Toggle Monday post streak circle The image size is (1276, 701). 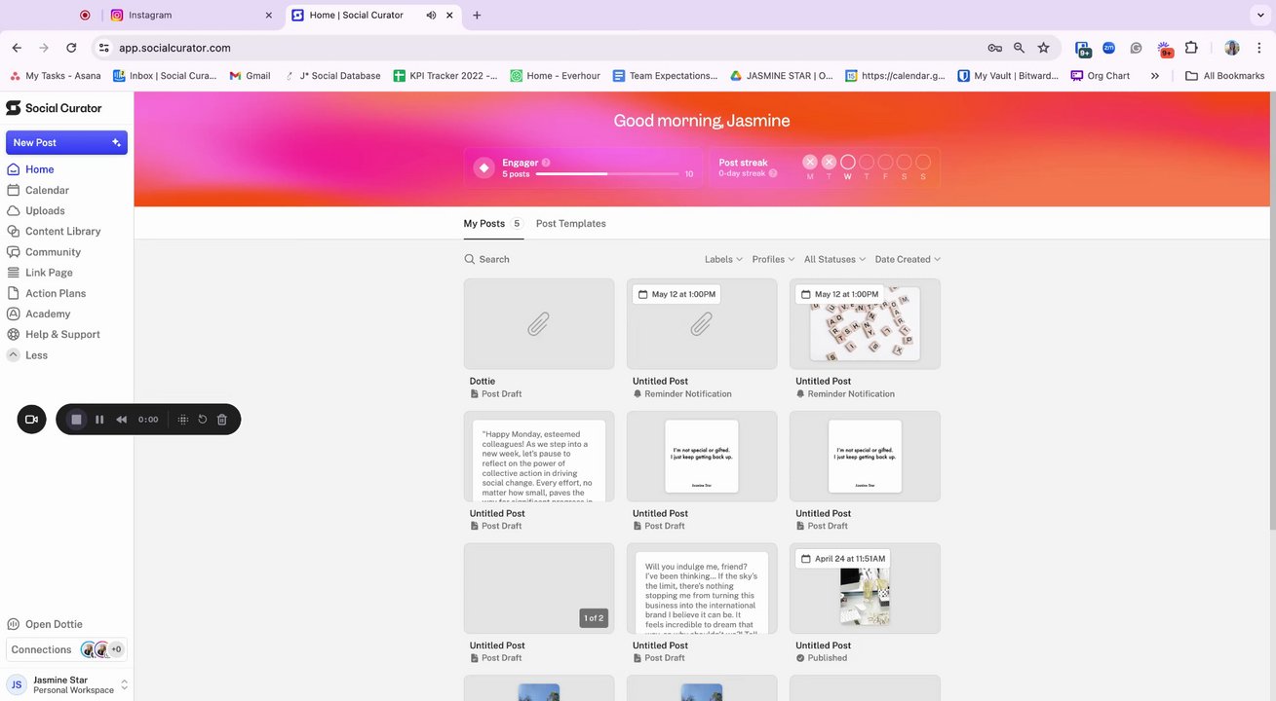(810, 163)
